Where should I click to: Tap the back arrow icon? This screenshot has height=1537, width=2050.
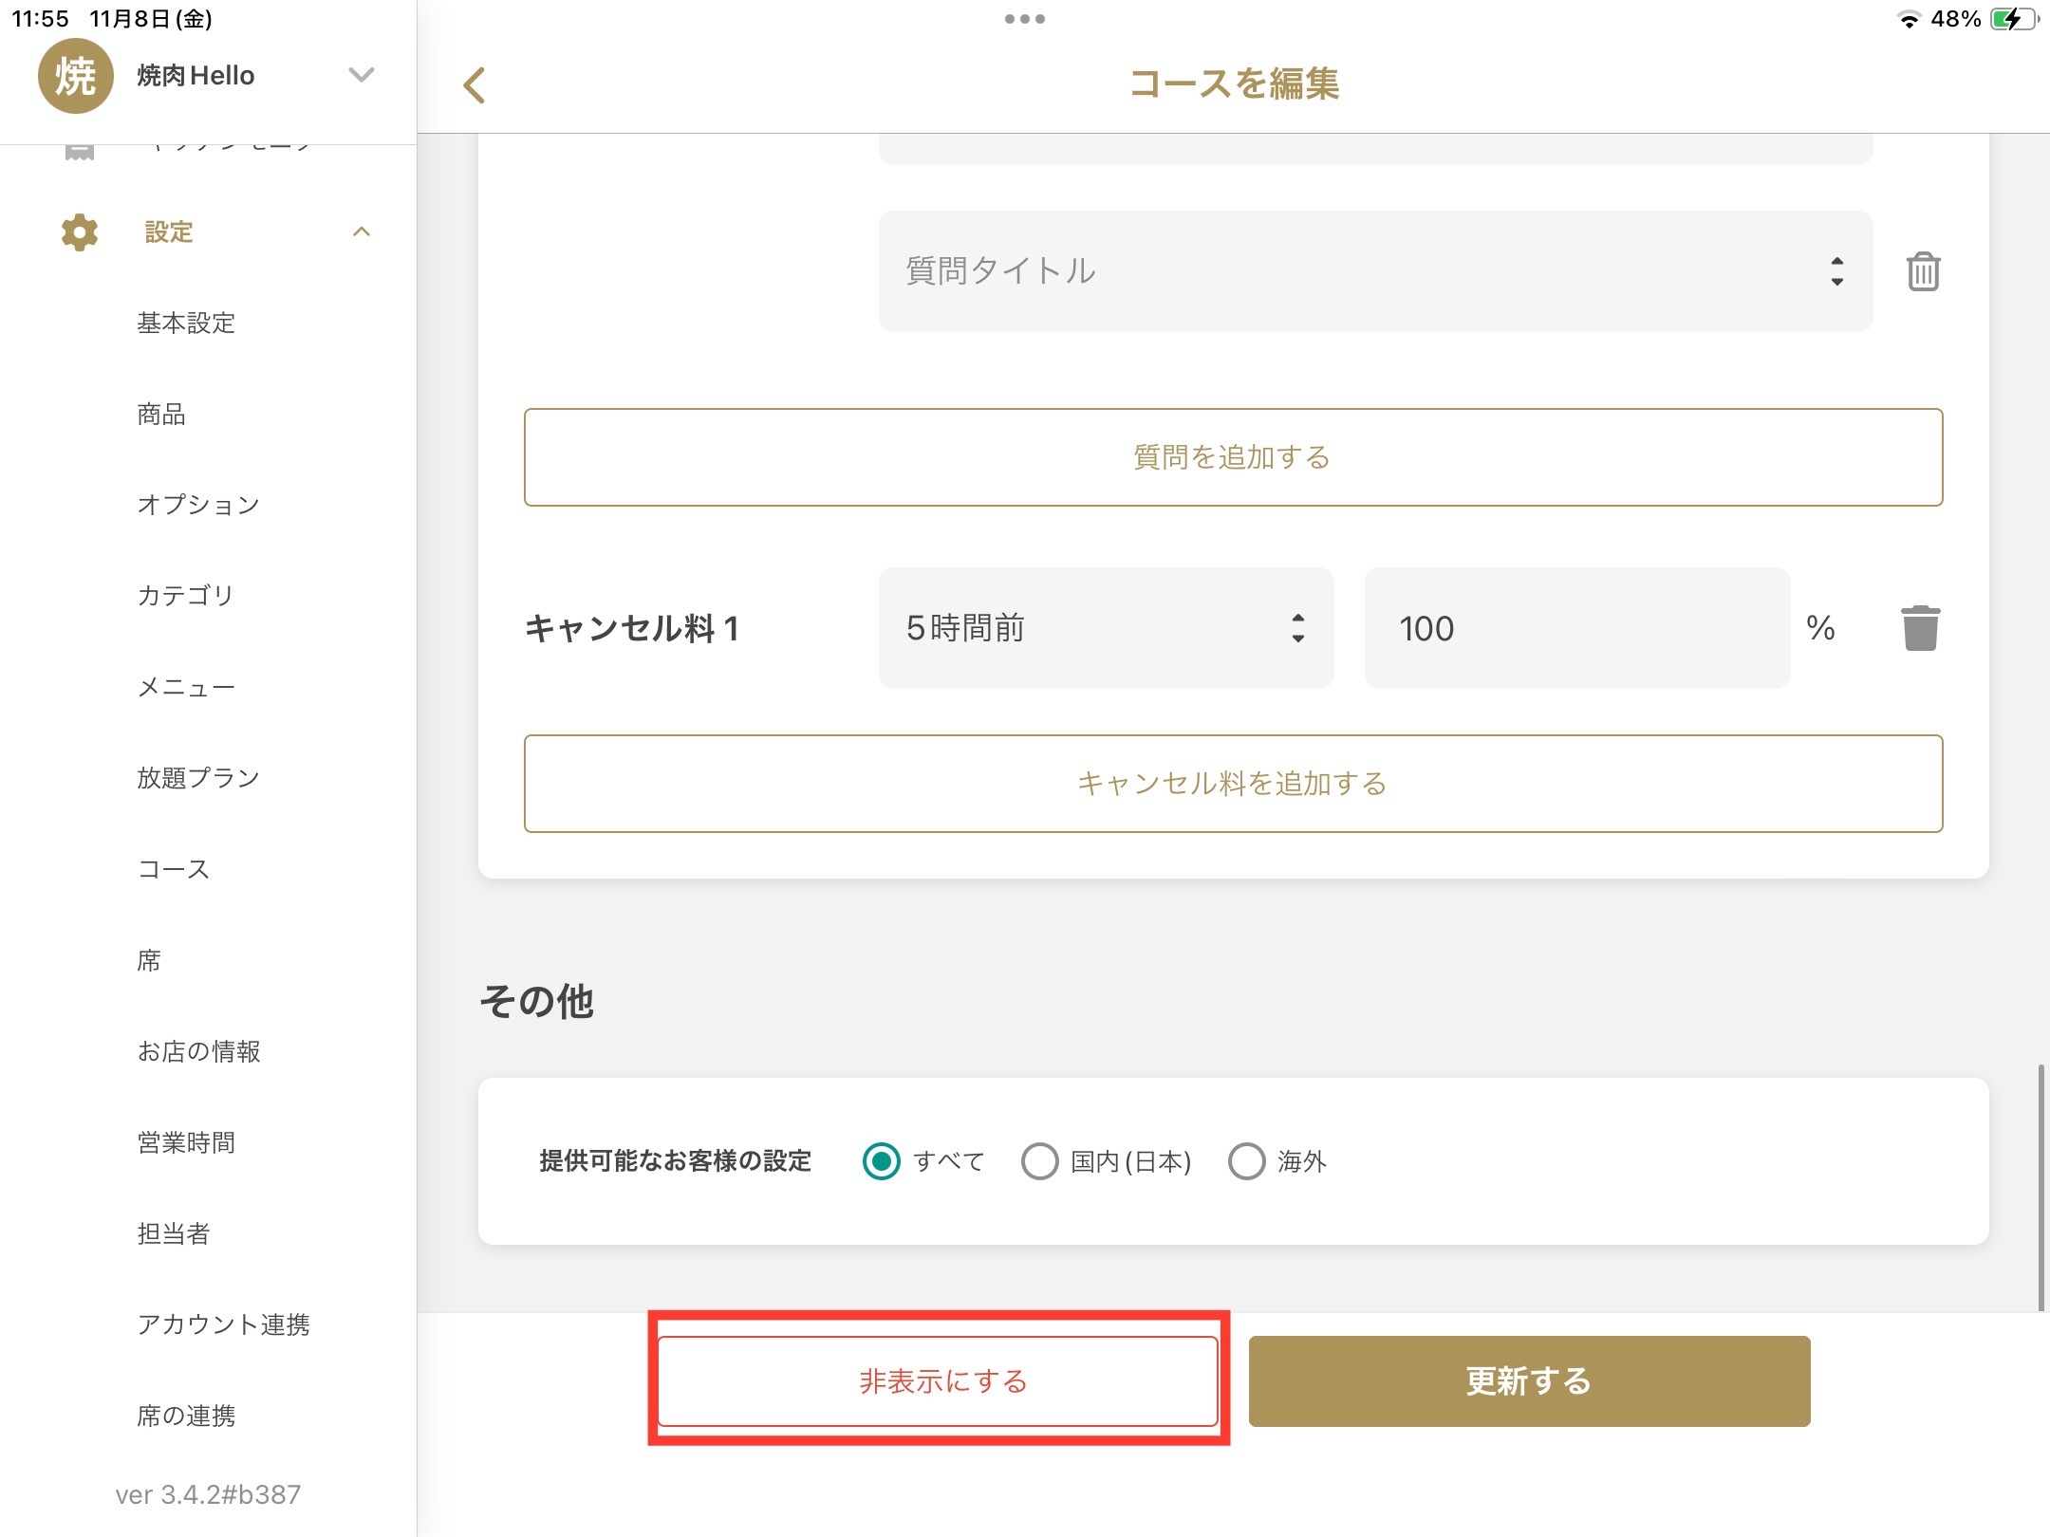[475, 85]
